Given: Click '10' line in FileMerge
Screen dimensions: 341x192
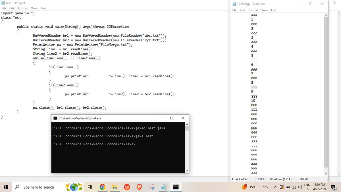Looking at the screenshot, I should pyautogui.click(x=253, y=101).
